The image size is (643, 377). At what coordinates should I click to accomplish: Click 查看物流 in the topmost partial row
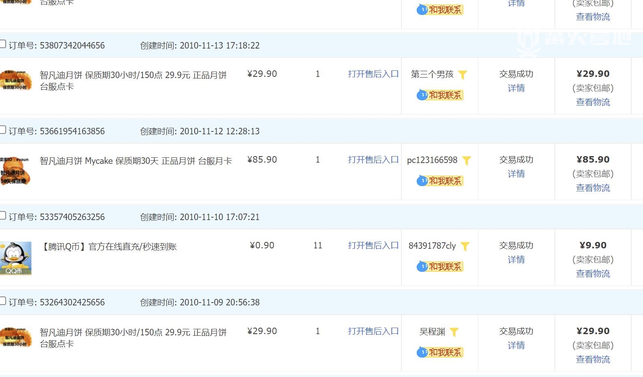(x=593, y=17)
